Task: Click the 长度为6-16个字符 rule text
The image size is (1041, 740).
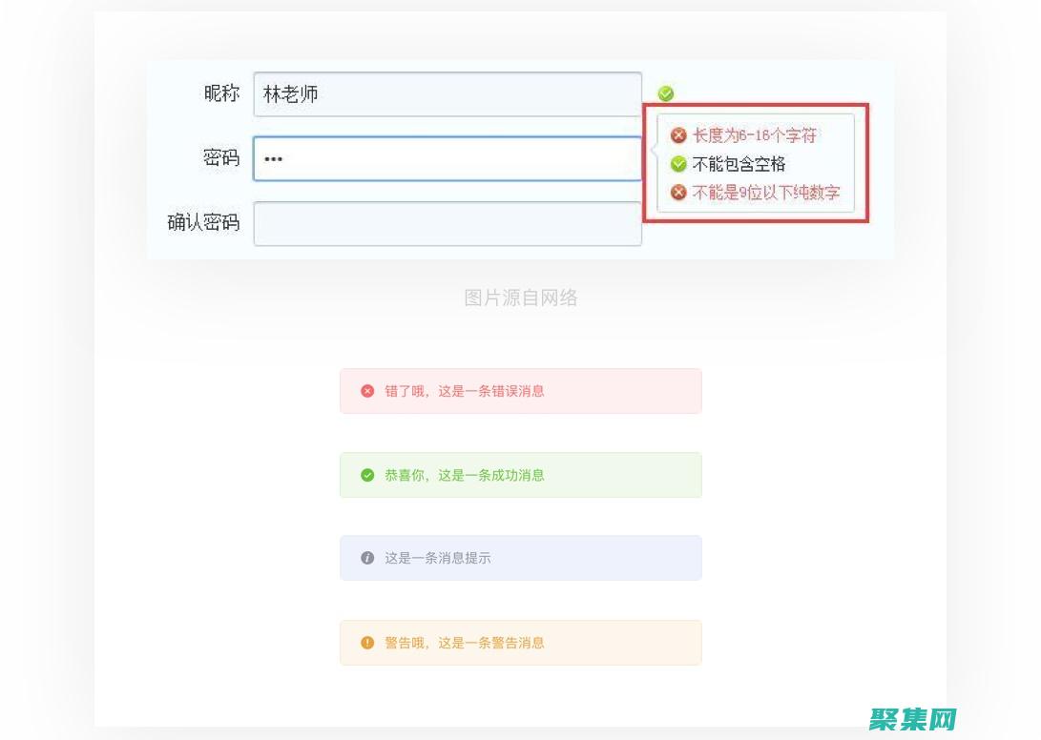Action: tap(754, 135)
